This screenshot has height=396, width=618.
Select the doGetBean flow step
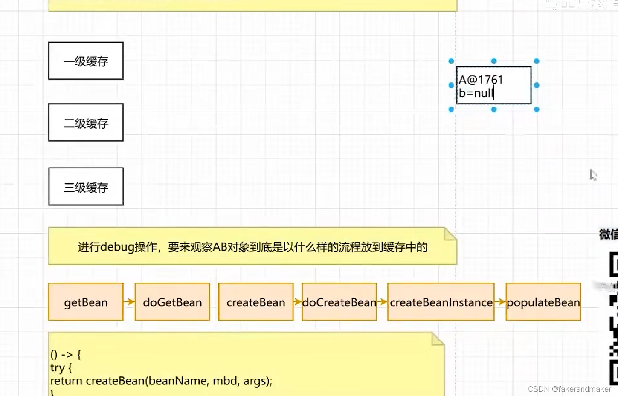(172, 302)
